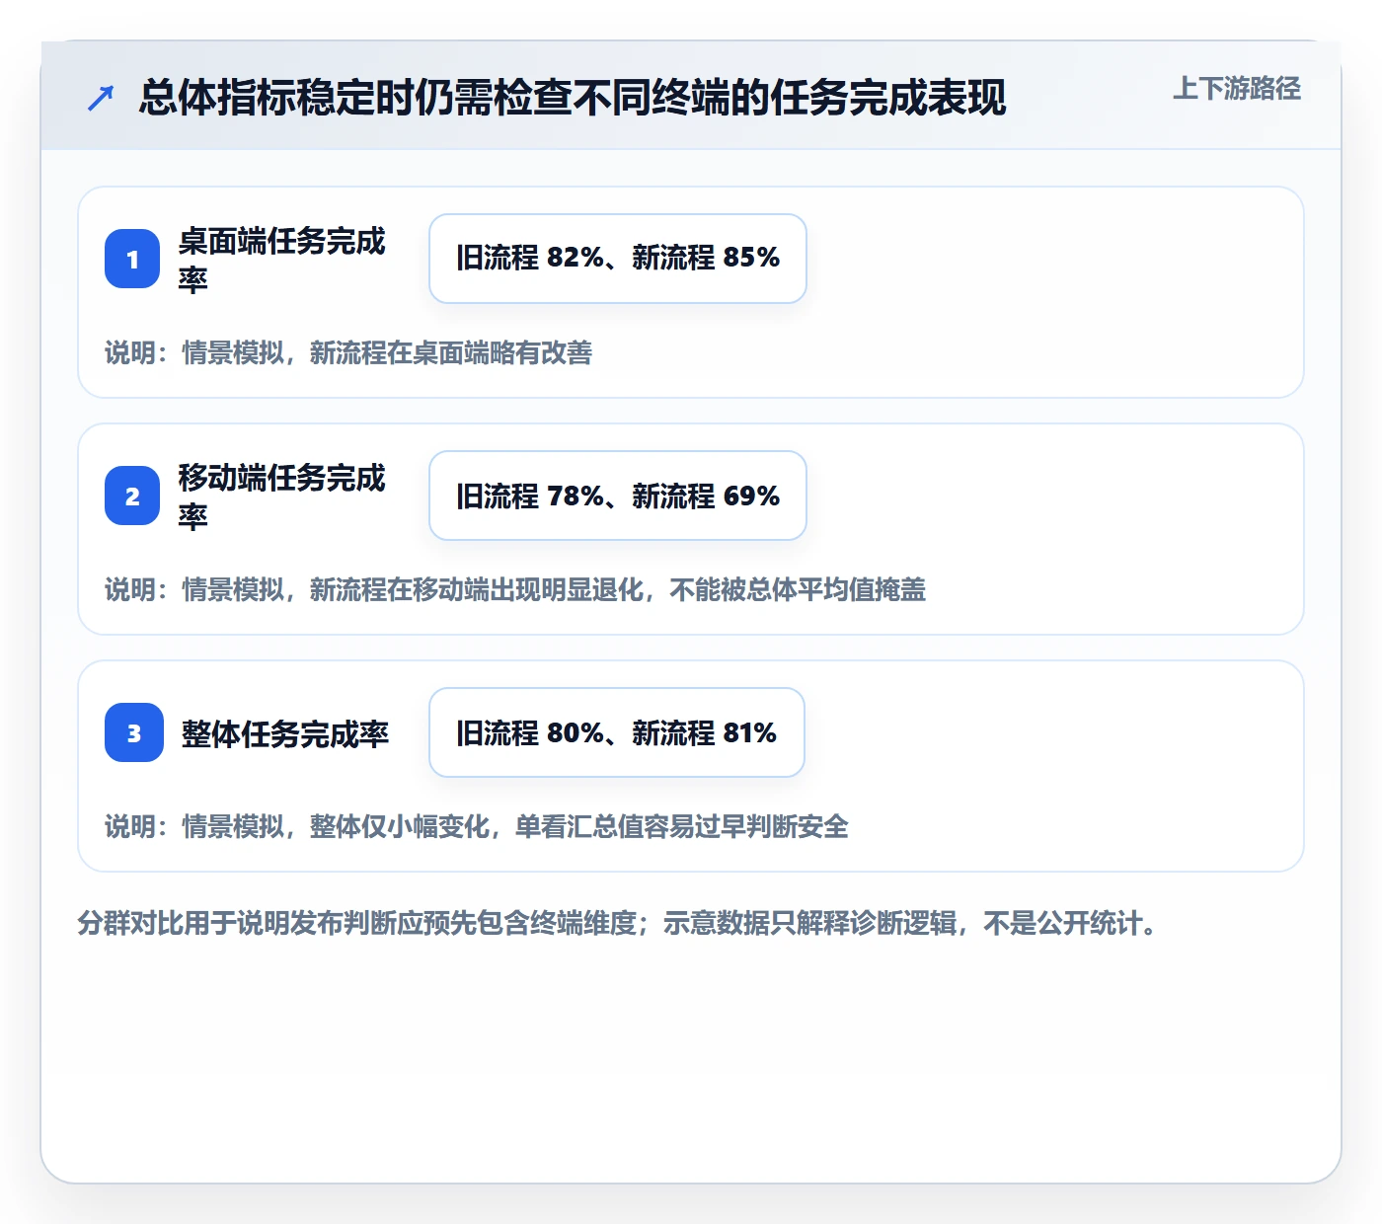Click the 整体任务完成率 heading

coord(285,733)
